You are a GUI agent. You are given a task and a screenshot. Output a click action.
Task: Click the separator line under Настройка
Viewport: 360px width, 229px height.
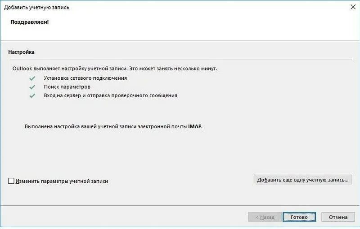181,59
